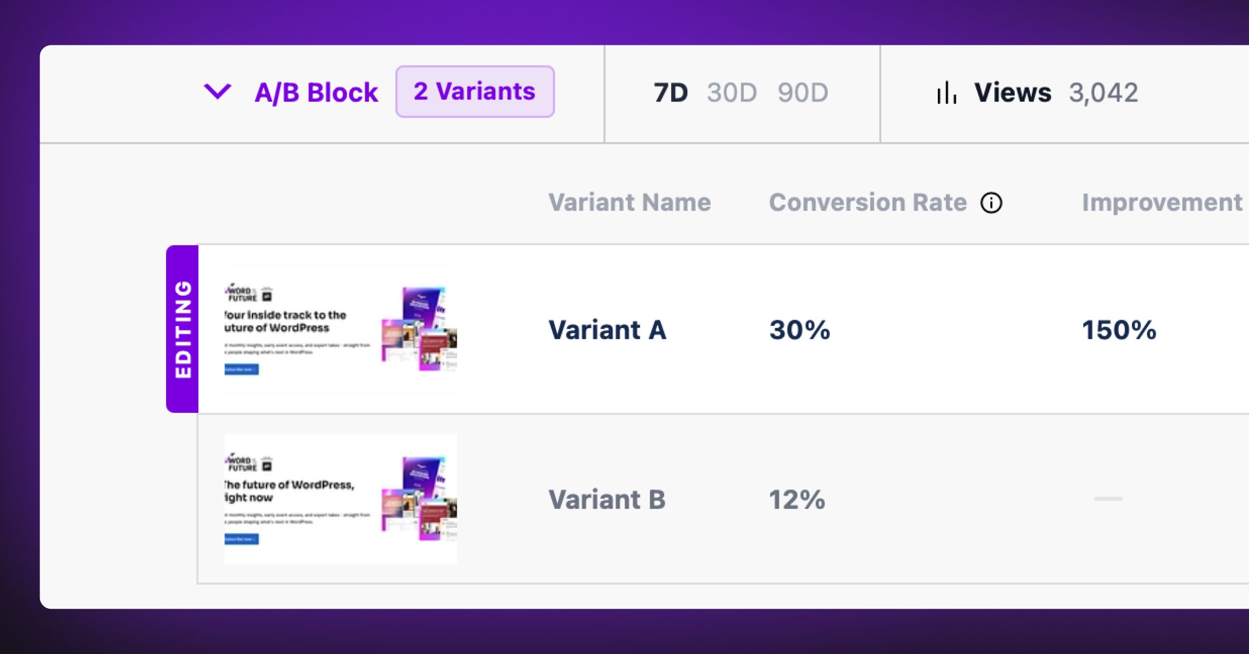Click the 3,042 views count
This screenshot has width=1249, height=654.
[x=1103, y=93]
